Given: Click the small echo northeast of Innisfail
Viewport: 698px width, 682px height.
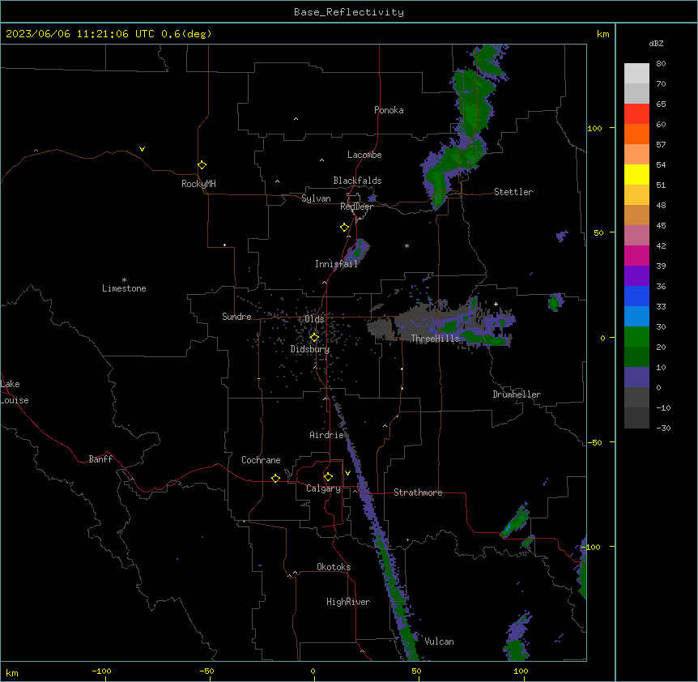Looking at the screenshot, I should click(x=357, y=252).
